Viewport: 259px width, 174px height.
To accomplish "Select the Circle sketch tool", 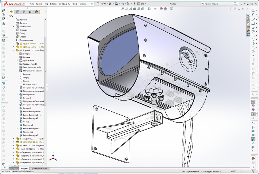I will [253, 31].
